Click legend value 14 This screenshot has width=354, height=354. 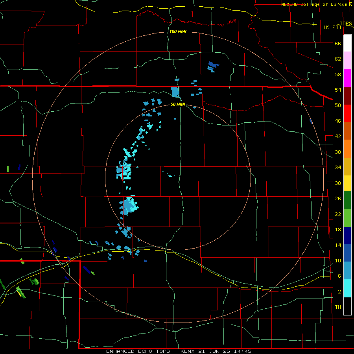tap(338, 245)
